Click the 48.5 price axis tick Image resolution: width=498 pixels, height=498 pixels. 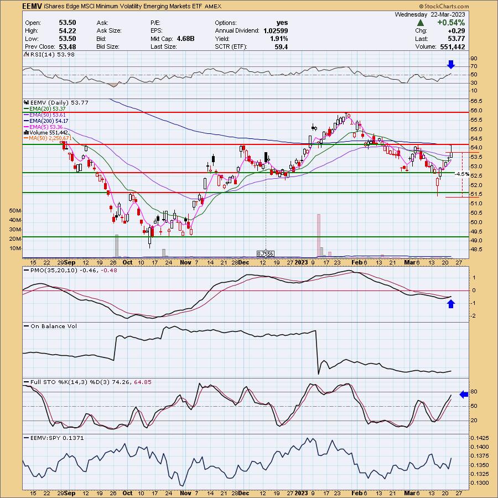coord(477,250)
